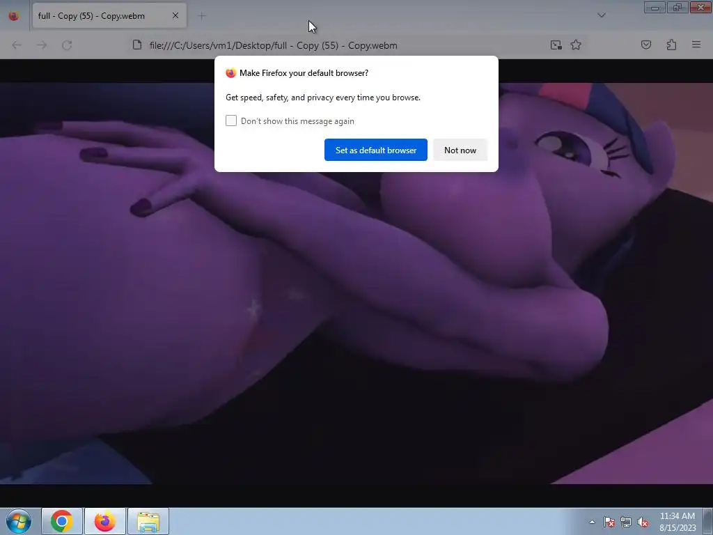Screen dimensions: 713x535
Task: Go forward with the forward arrow
Action: 42,45
